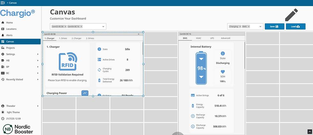Click the BC container icon
The width and height of the screenshot is (313, 135).
pyautogui.click(x=3, y=73)
